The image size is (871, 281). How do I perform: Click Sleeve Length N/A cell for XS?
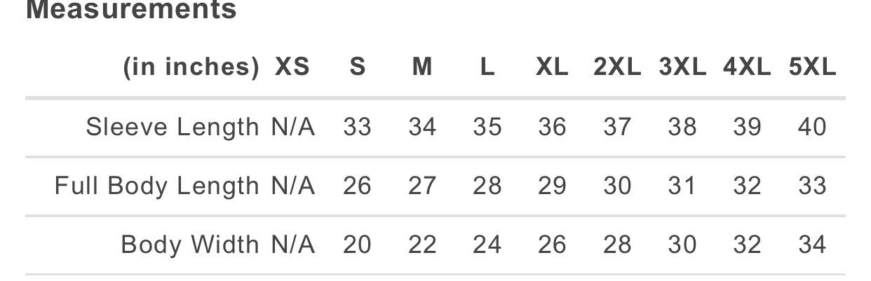point(293,127)
